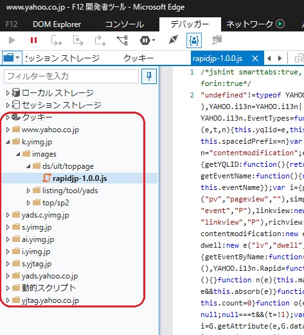The height and width of the screenshot is (335, 304).
Task: Expand the yjtag.yahoo.co.jp folder
Action: pos(8,300)
